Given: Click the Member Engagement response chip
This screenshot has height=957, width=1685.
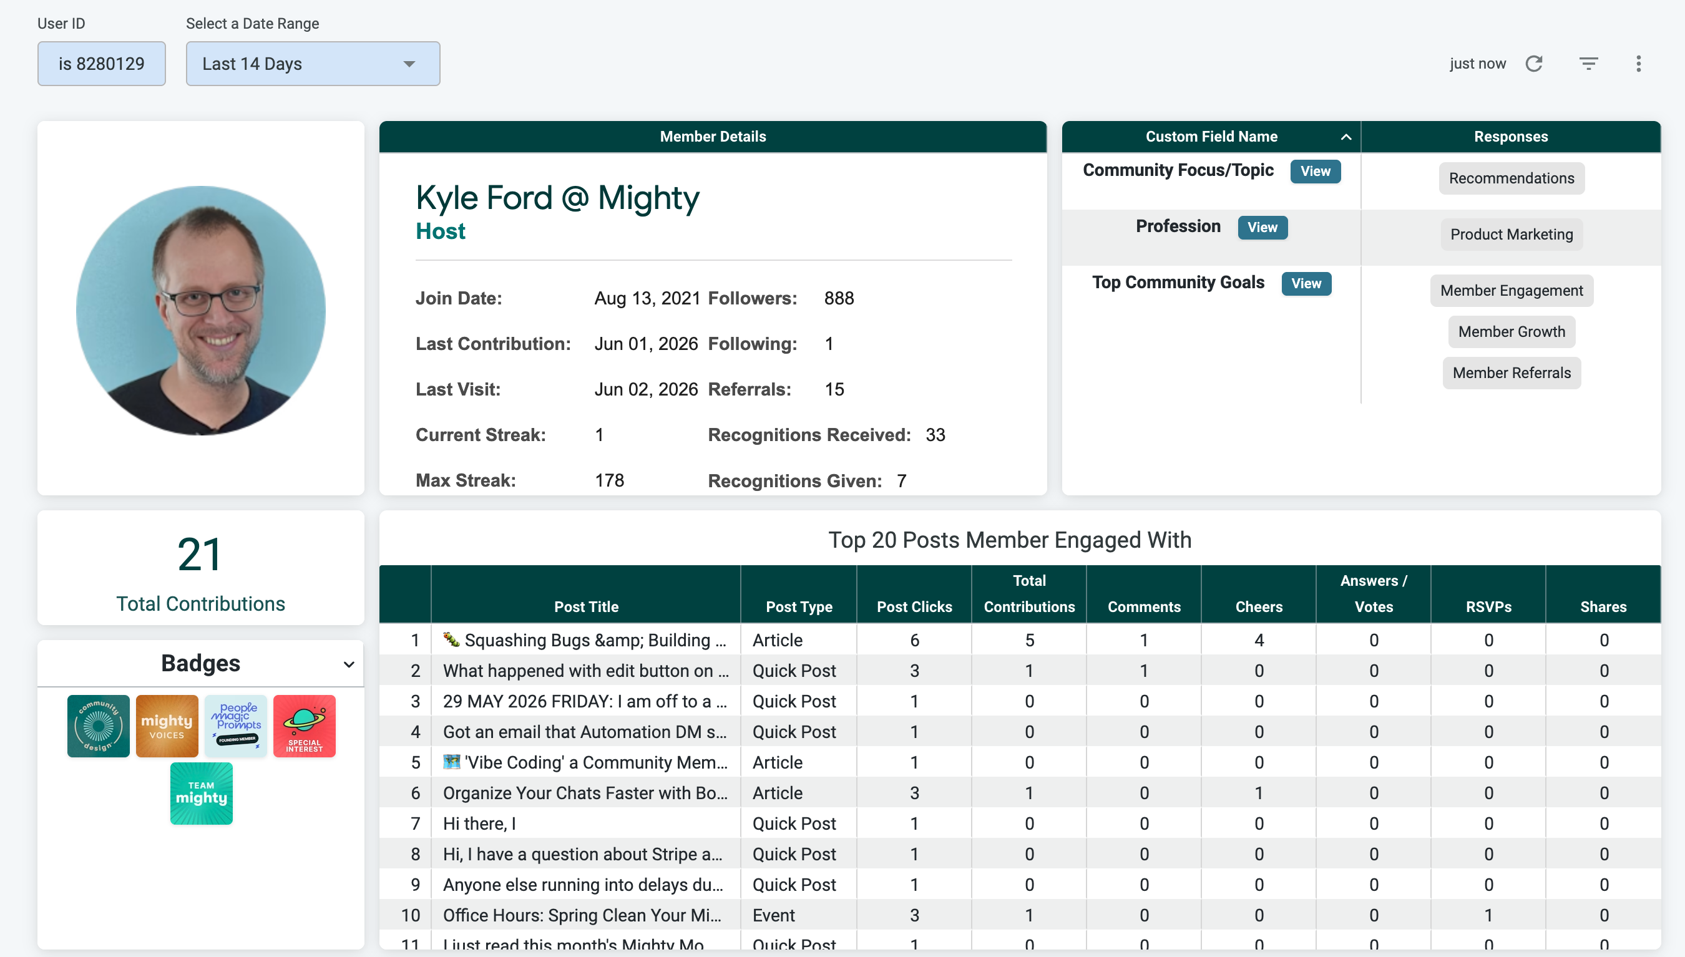Looking at the screenshot, I should (1511, 291).
